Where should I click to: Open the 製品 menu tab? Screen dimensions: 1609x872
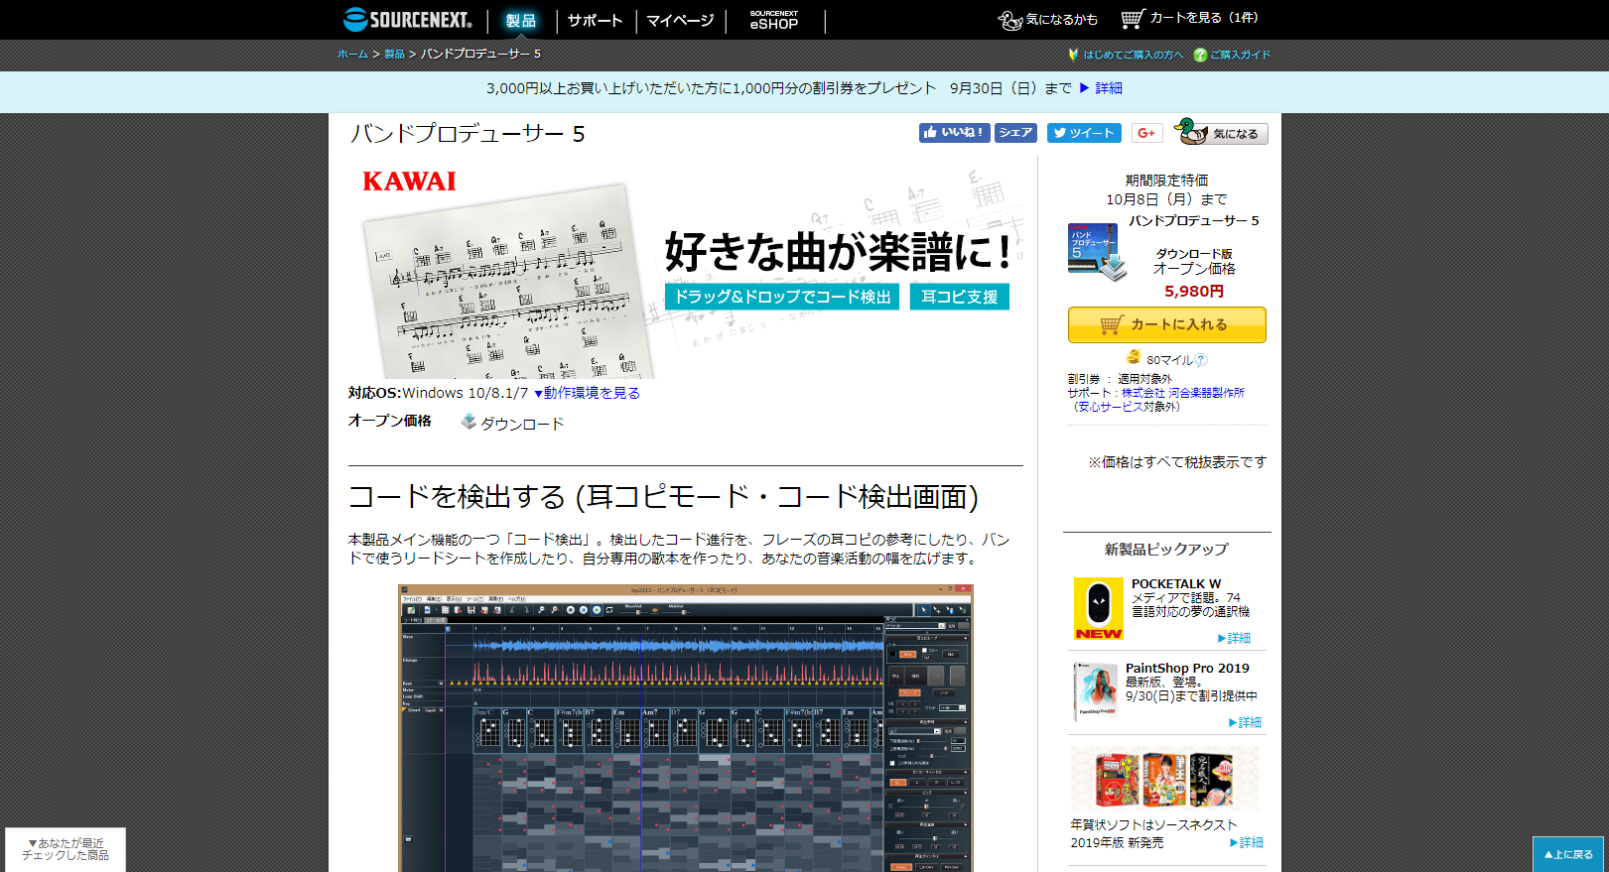coord(520,20)
